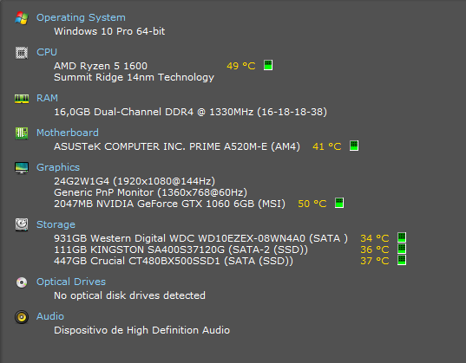
Task: Click the green status icon beside CPU temperature
Action: [x=268, y=65]
